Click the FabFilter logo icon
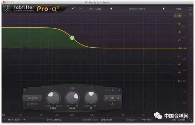 click(7, 9)
